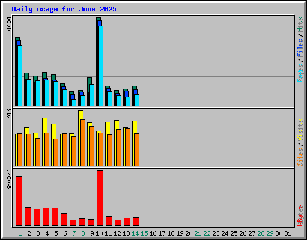Click day 14 on the date axis
This screenshot has height=240, width=307.
point(135,233)
